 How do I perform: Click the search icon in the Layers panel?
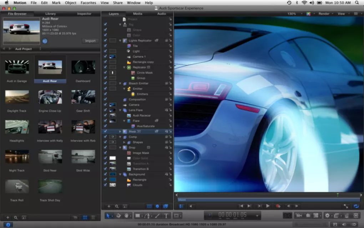(116, 207)
